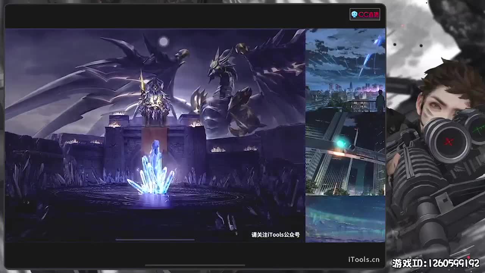
Task: Pick the green aurora wallpaper thumbnail
Action: tap(346, 219)
